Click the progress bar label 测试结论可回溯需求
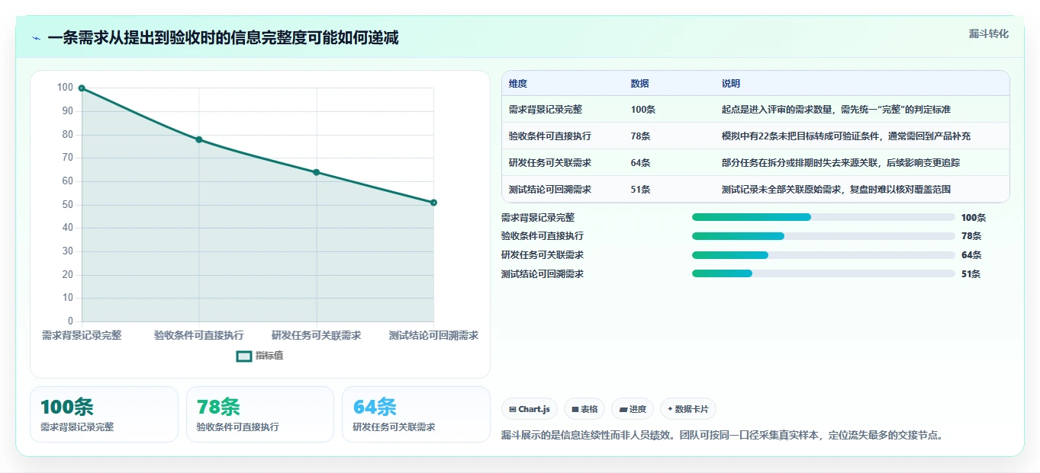Viewport: 1040px width, 473px height. tap(543, 274)
